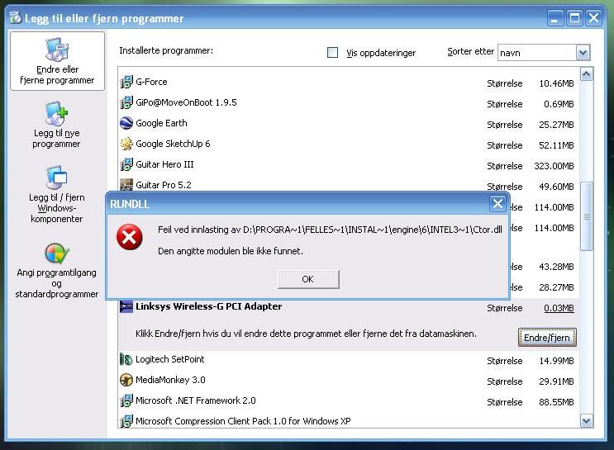Click the program list scrollbar thumb
This screenshot has height=450, width=614.
(586, 216)
